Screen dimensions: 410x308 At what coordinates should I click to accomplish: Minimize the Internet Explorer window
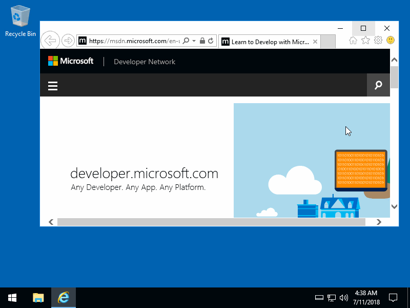click(340, 28)
